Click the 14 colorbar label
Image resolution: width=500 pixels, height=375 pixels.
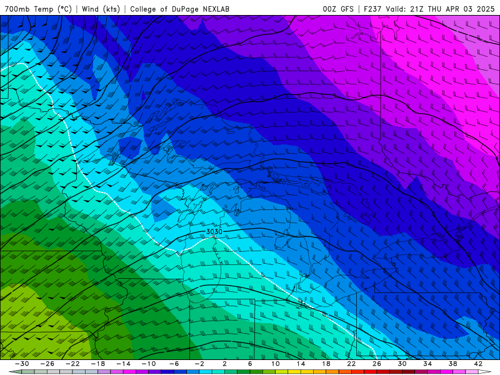[301, 364]
